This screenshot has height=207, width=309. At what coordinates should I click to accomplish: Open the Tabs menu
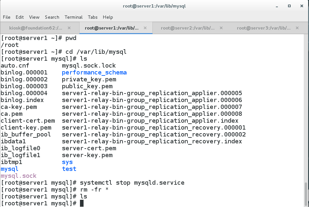pos(93,17)
